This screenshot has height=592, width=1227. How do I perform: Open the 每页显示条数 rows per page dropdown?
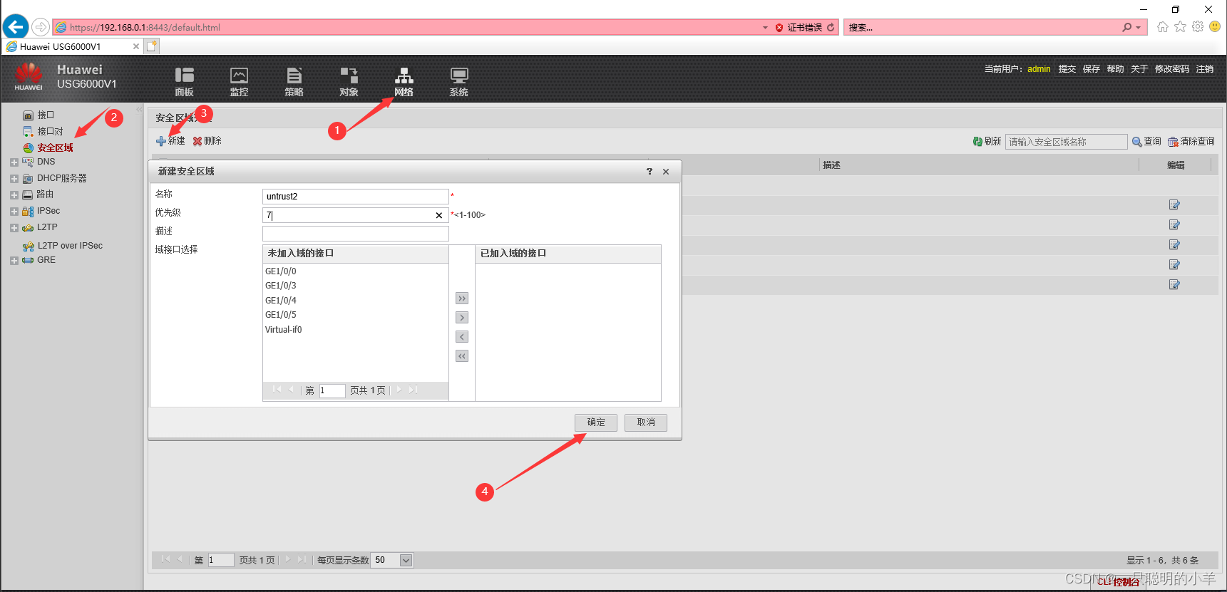(406, 561)
